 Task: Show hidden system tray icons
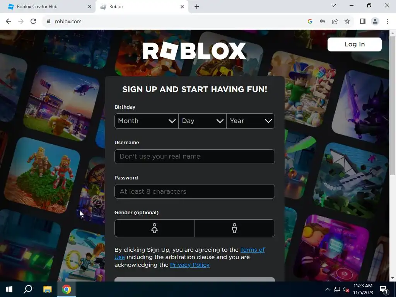coord(327,289)
